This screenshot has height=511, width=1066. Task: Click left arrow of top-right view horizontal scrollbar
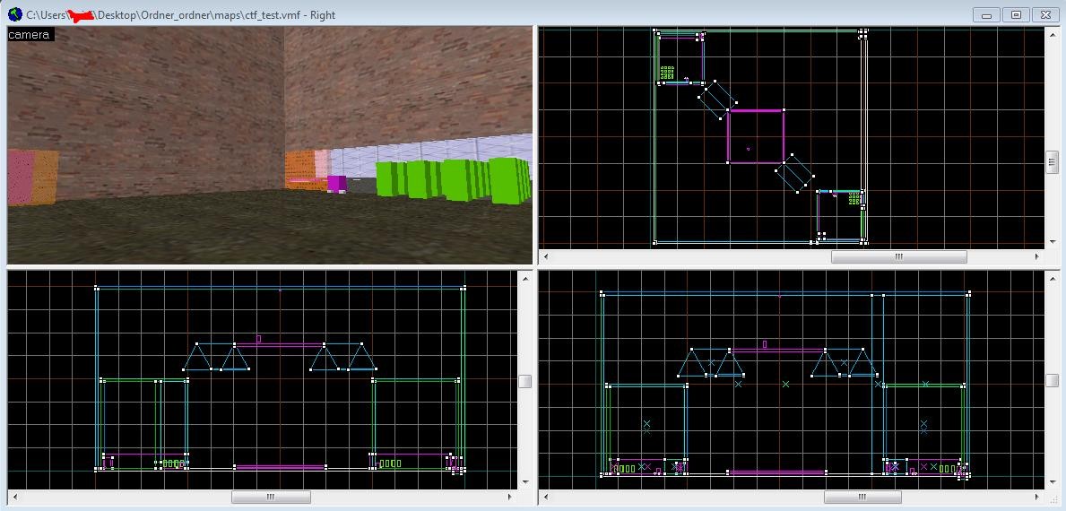pos(544,257)
